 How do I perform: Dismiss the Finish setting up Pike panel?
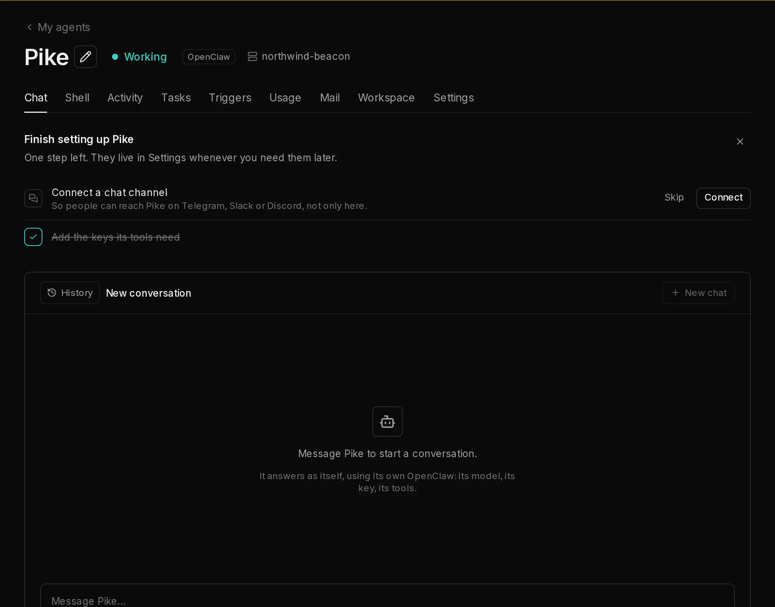point(740,142)
